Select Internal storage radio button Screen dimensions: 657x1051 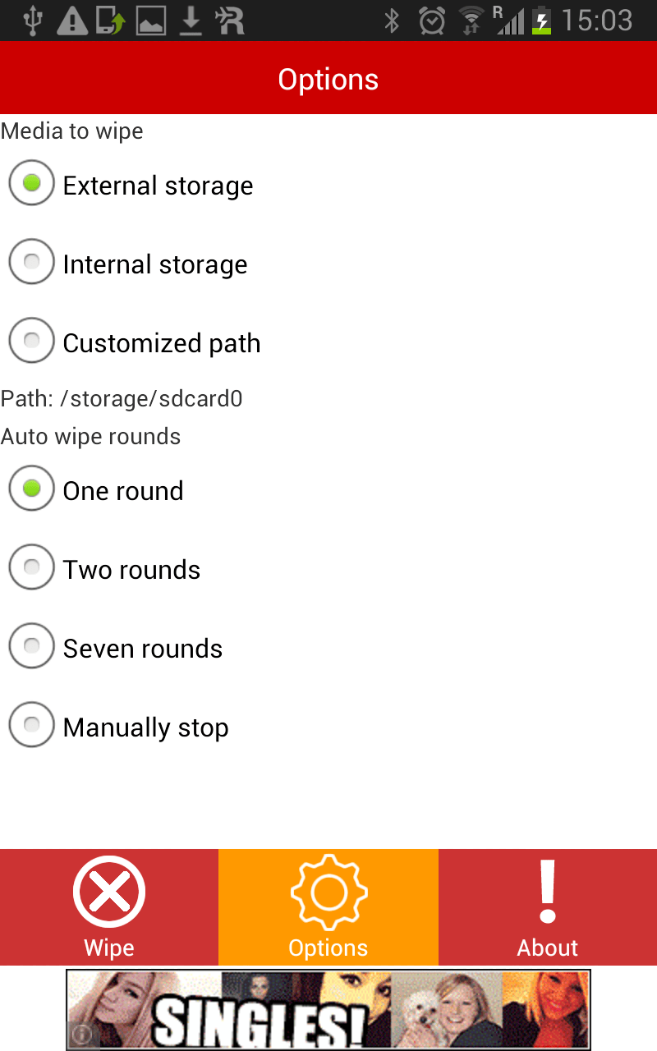point(32,263)
